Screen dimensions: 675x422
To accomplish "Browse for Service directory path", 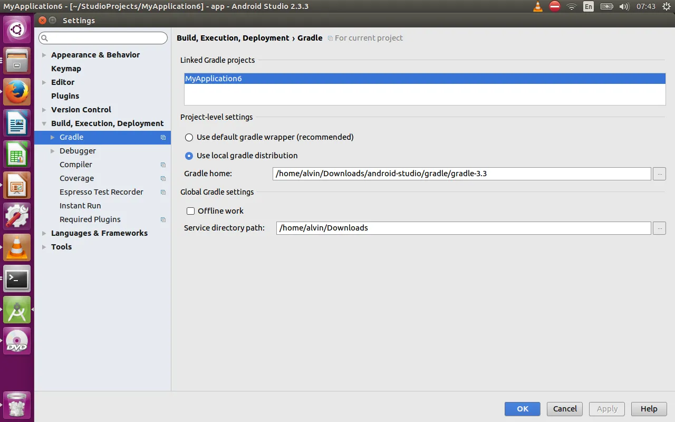I will tap(659, 228).
